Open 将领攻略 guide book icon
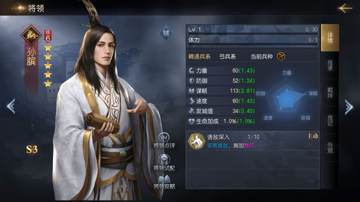This screenshot has height=202, width=360. click(164, 179)
